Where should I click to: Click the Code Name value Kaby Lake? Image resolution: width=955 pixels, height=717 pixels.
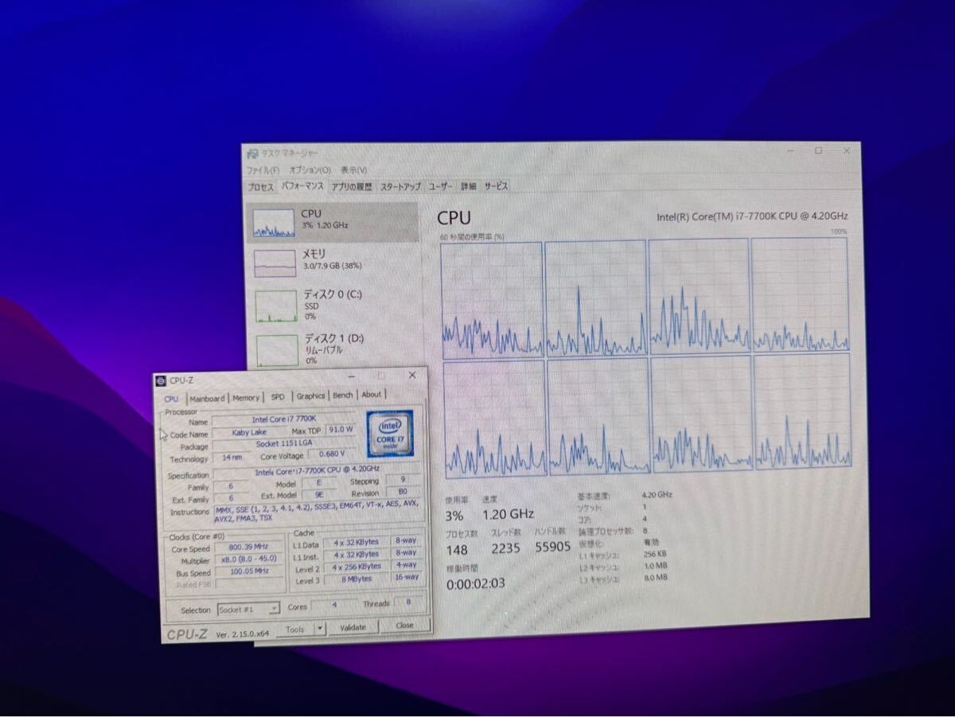(x=249, y=432)
